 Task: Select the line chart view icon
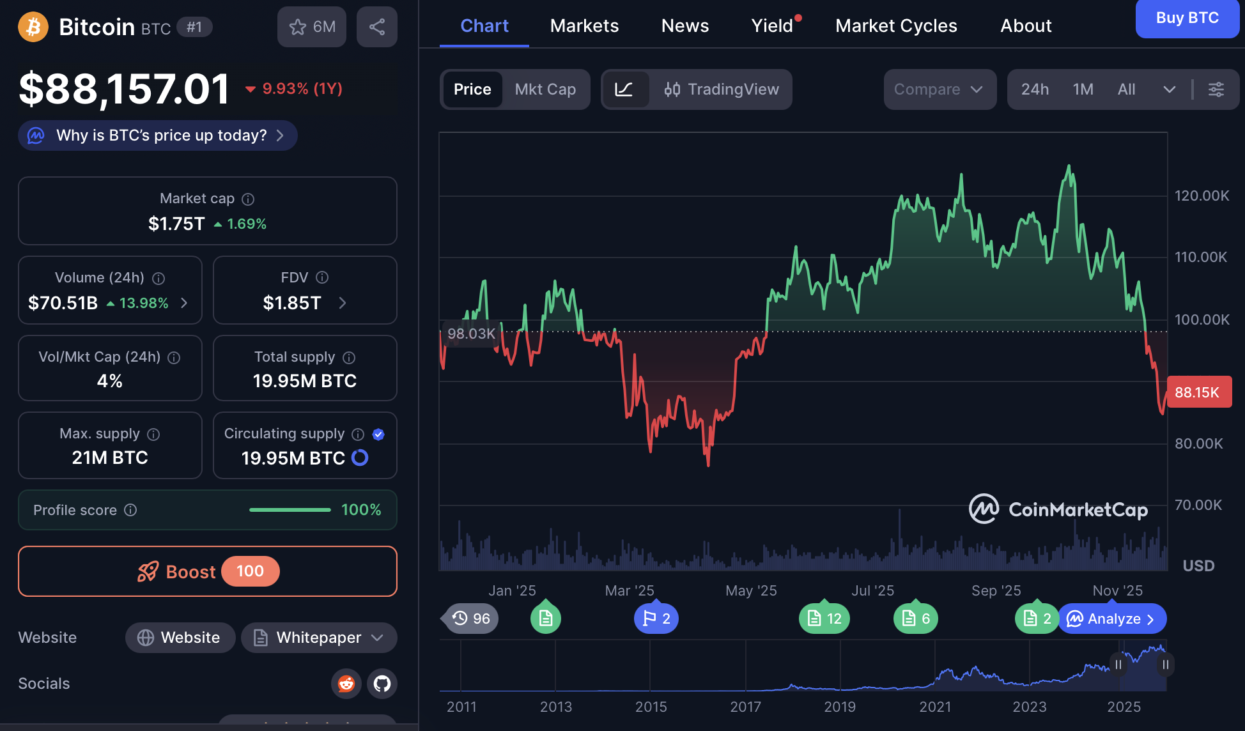624,89
